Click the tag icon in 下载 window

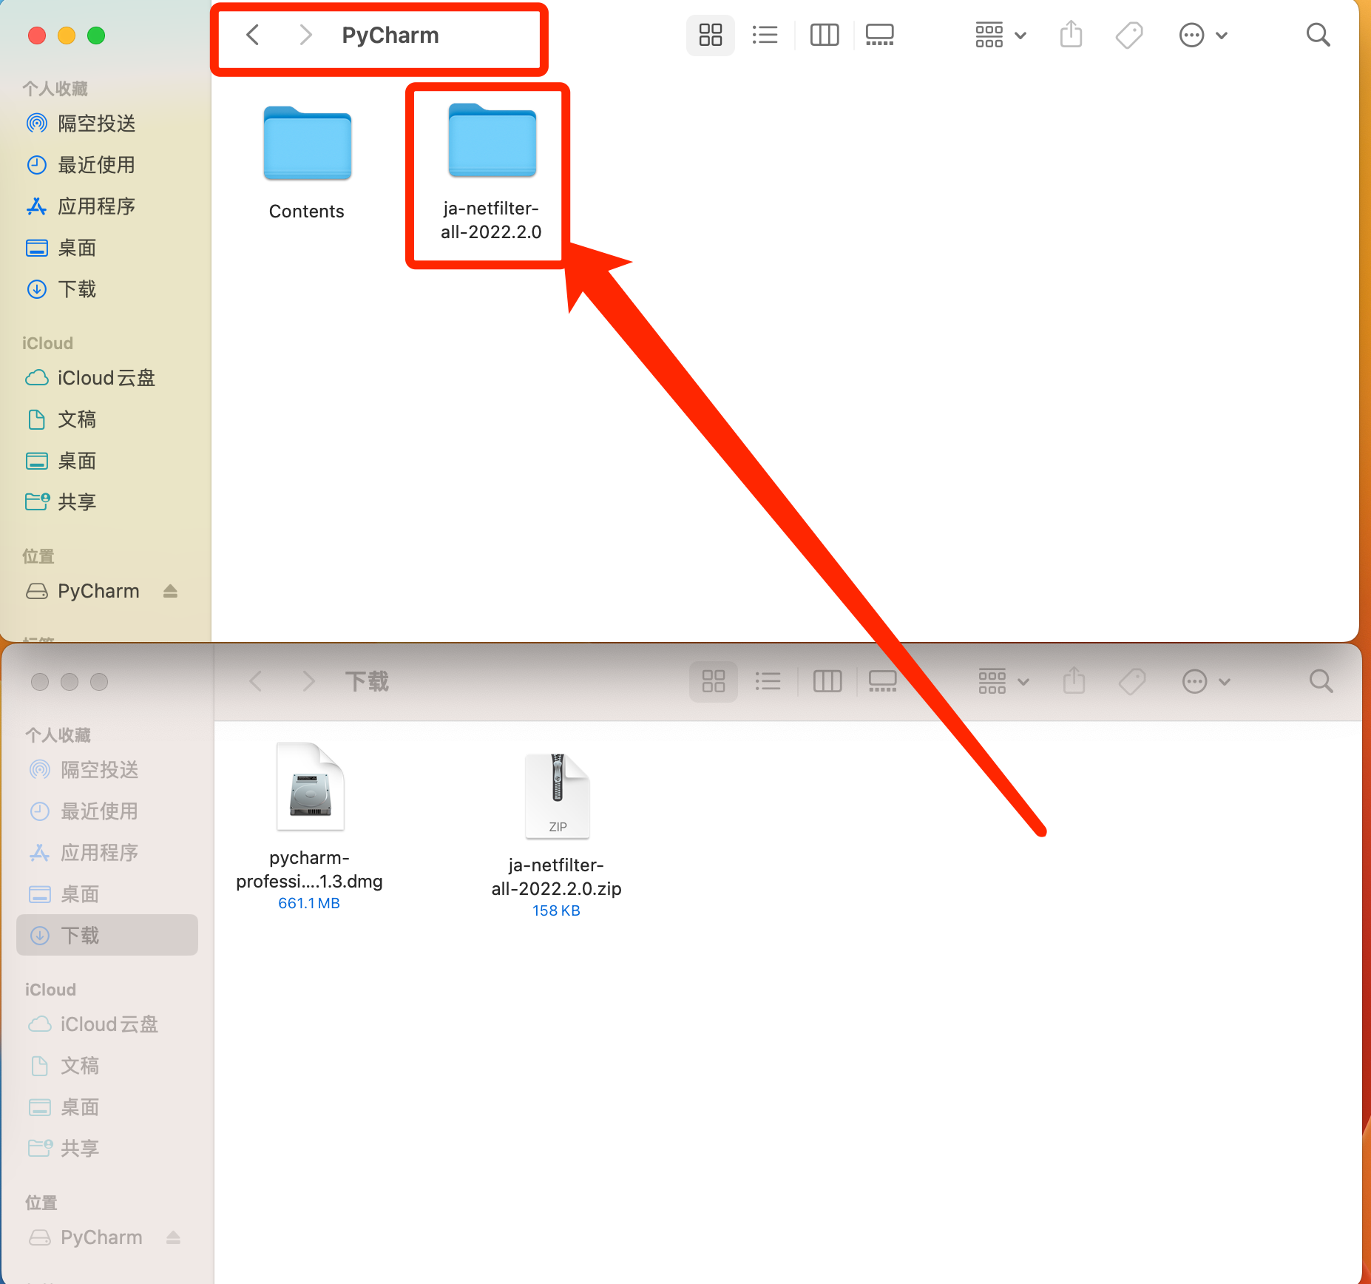point(1132,681)
